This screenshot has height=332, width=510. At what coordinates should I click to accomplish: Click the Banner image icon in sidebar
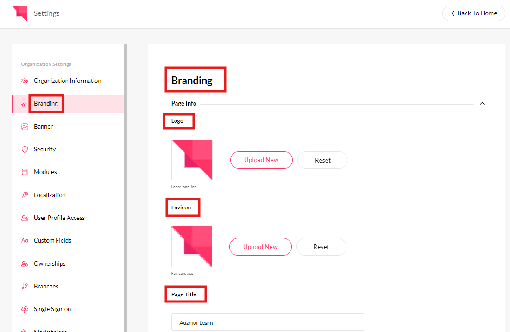click(25, 126)
